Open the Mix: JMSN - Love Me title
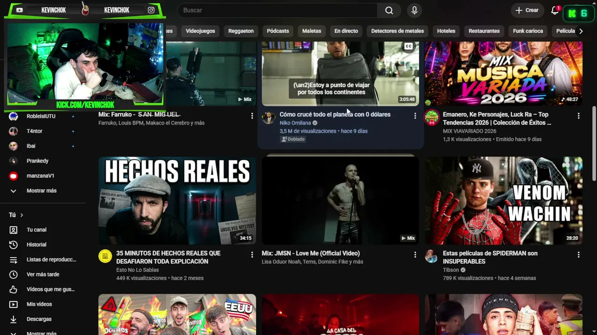This screenshot has height=335, width=597. click(x=311, y=254)
